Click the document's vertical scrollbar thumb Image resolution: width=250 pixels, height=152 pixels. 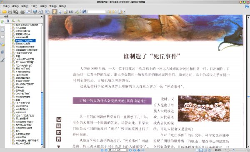(x=248, y=97)
